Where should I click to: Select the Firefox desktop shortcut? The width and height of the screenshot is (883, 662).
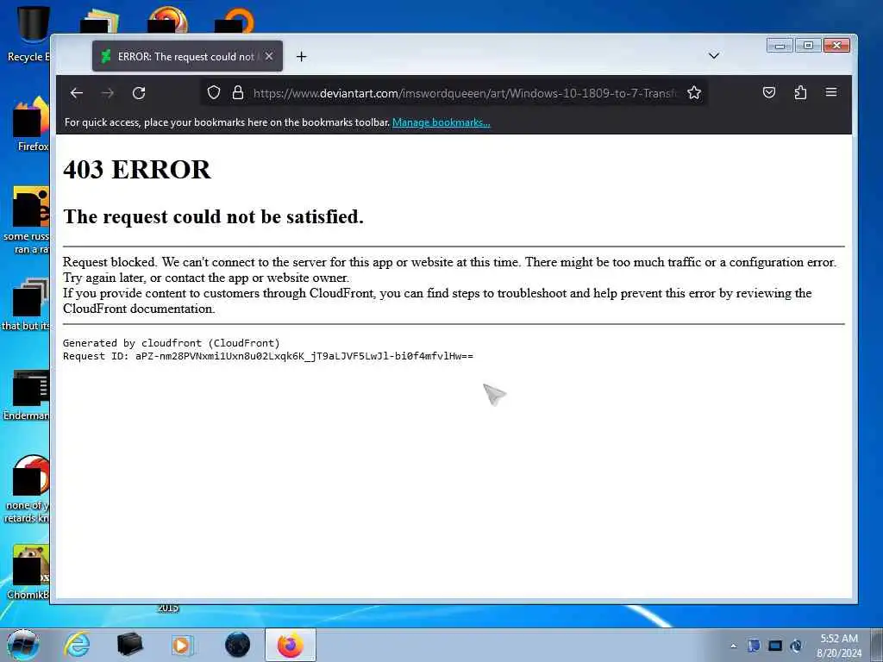tap(31, 124)
